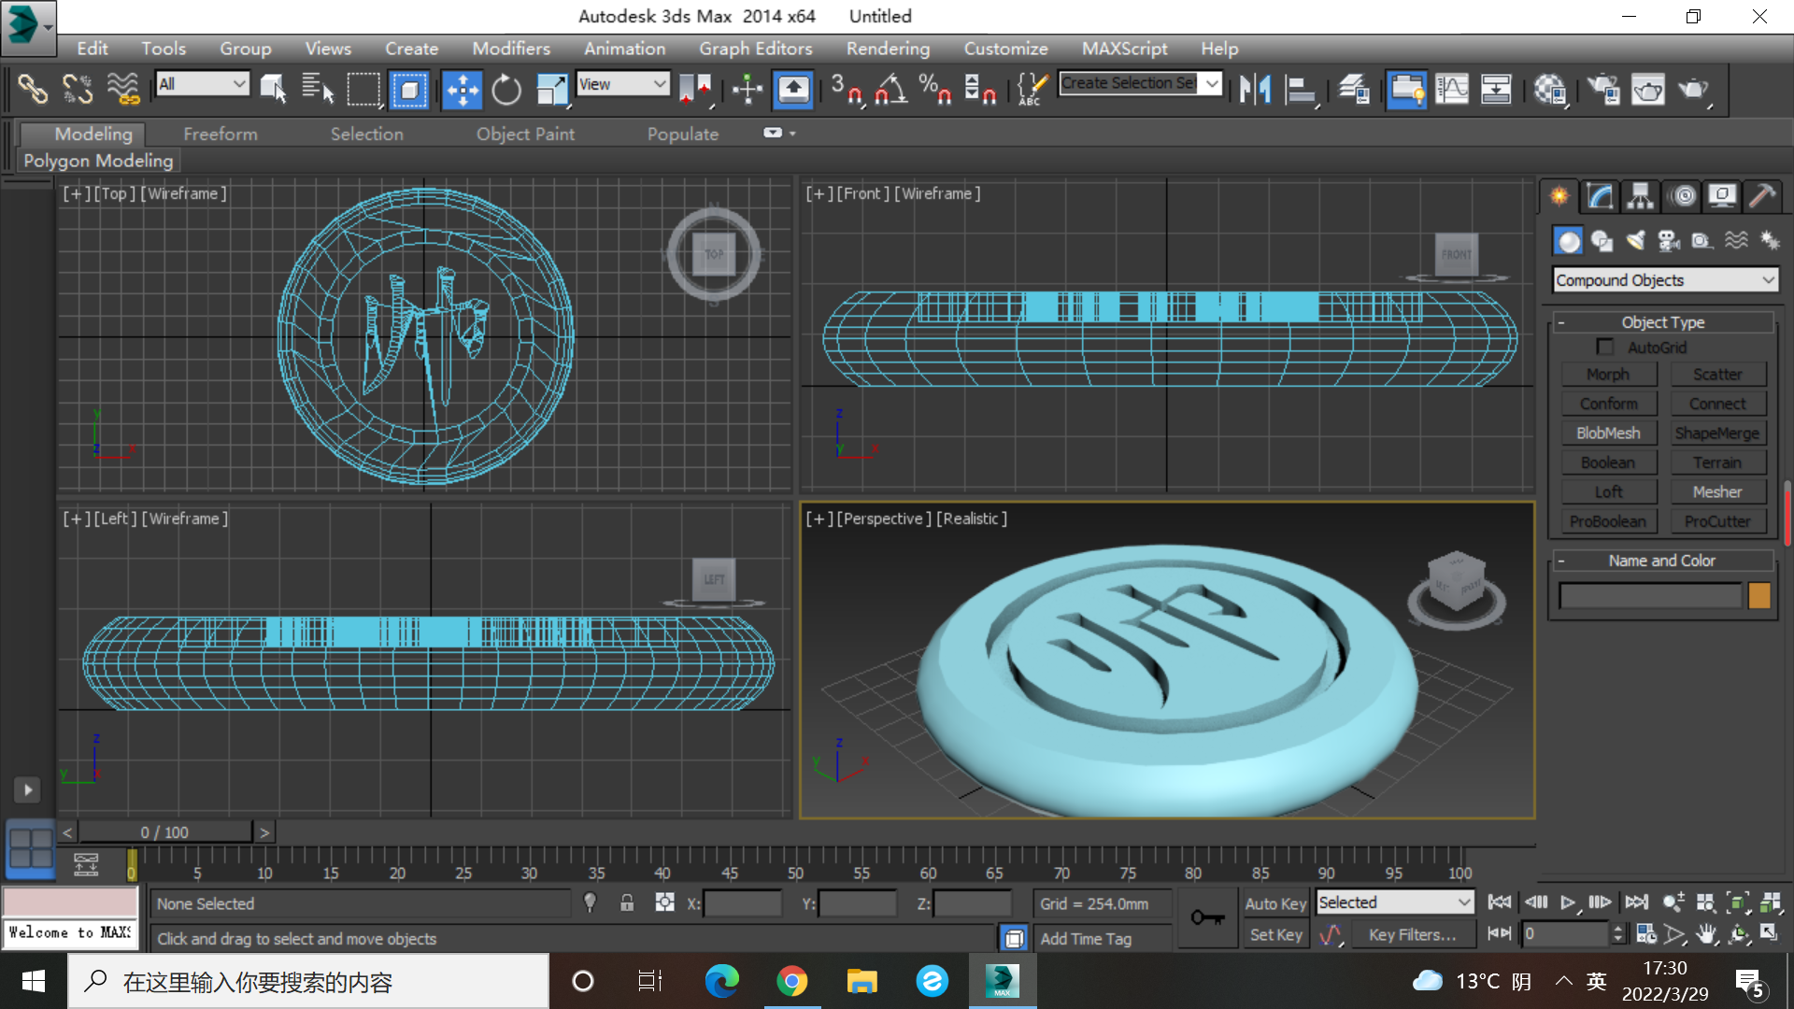Click the Mirror tool icon

click(1257, 89)
